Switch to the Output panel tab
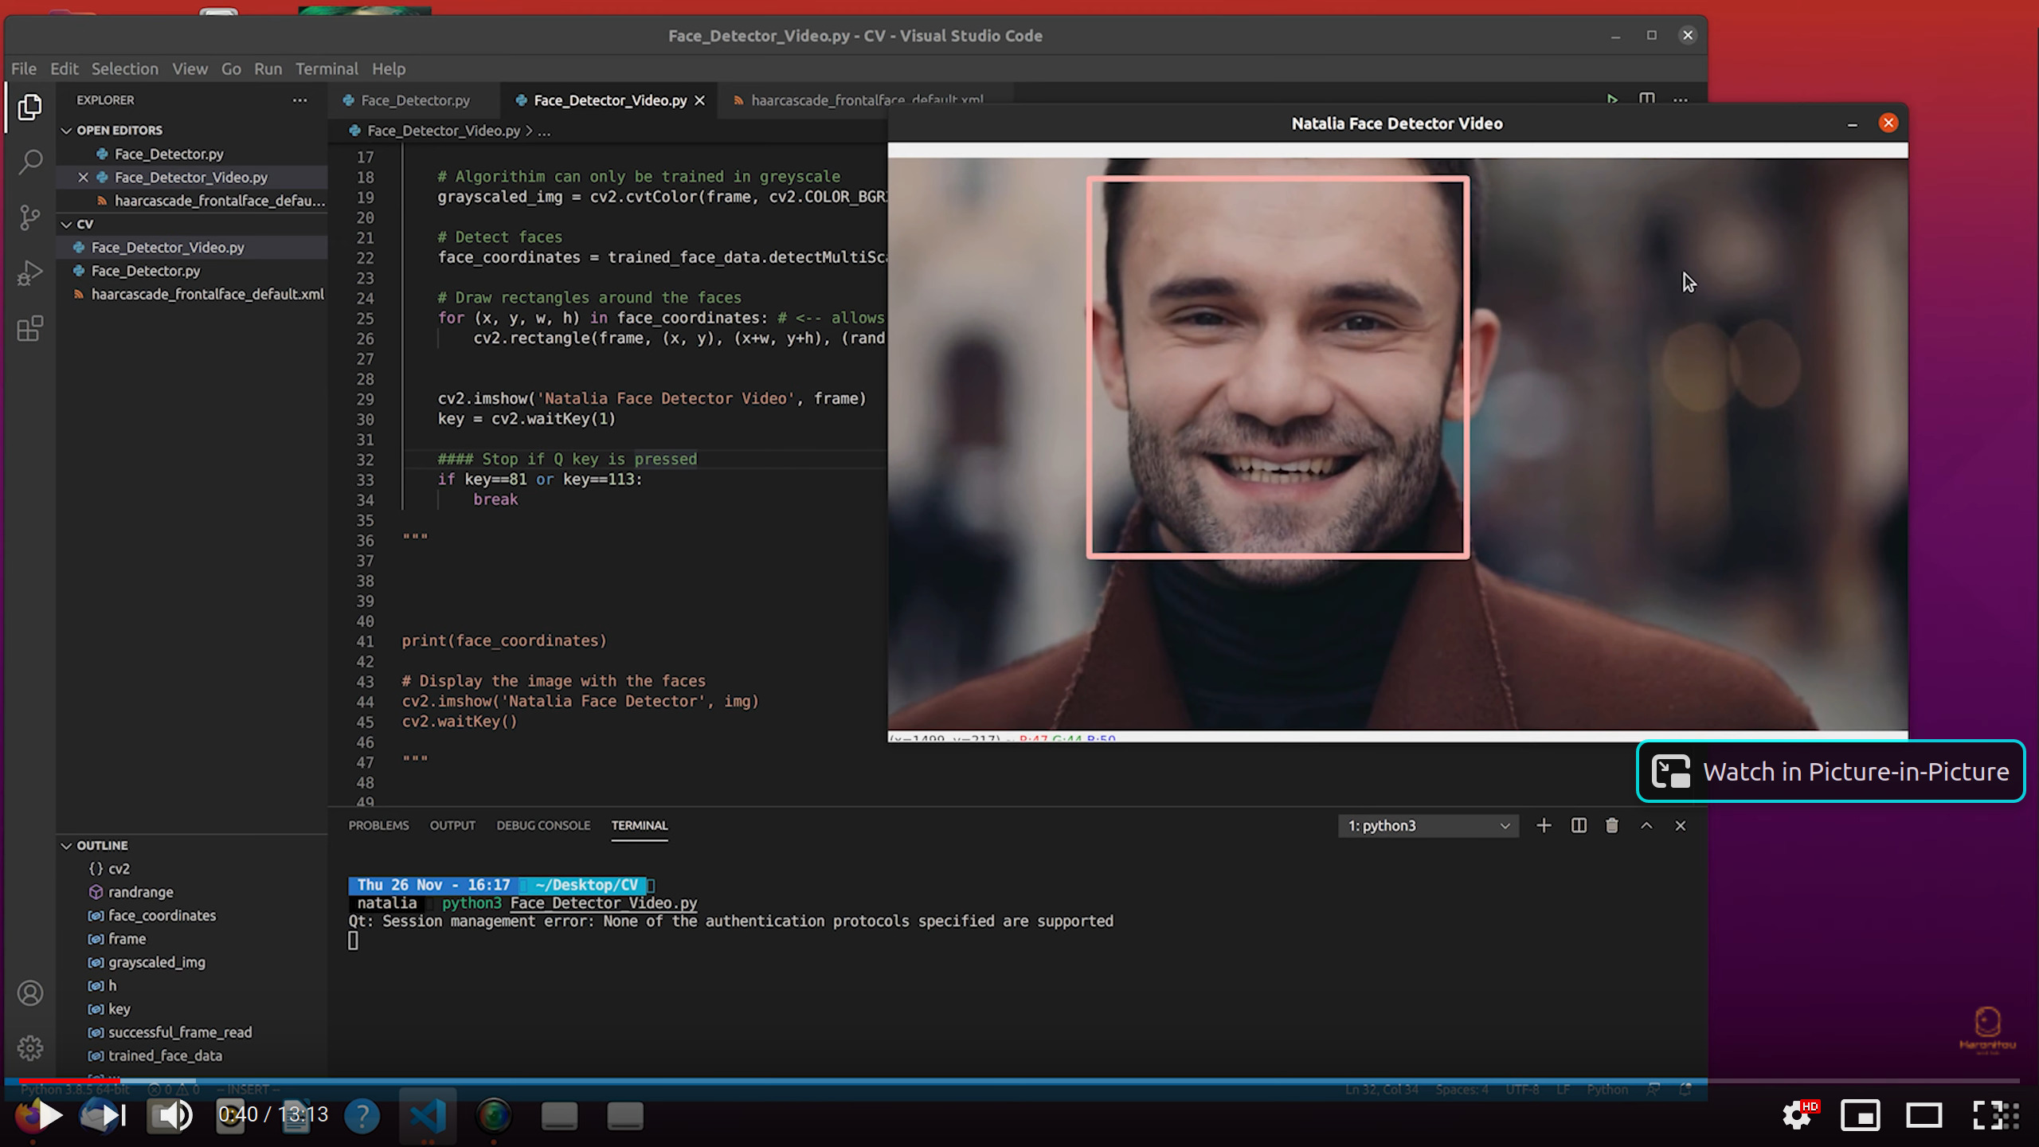This screenshot has height=1147, width=2039. [452, 826]
